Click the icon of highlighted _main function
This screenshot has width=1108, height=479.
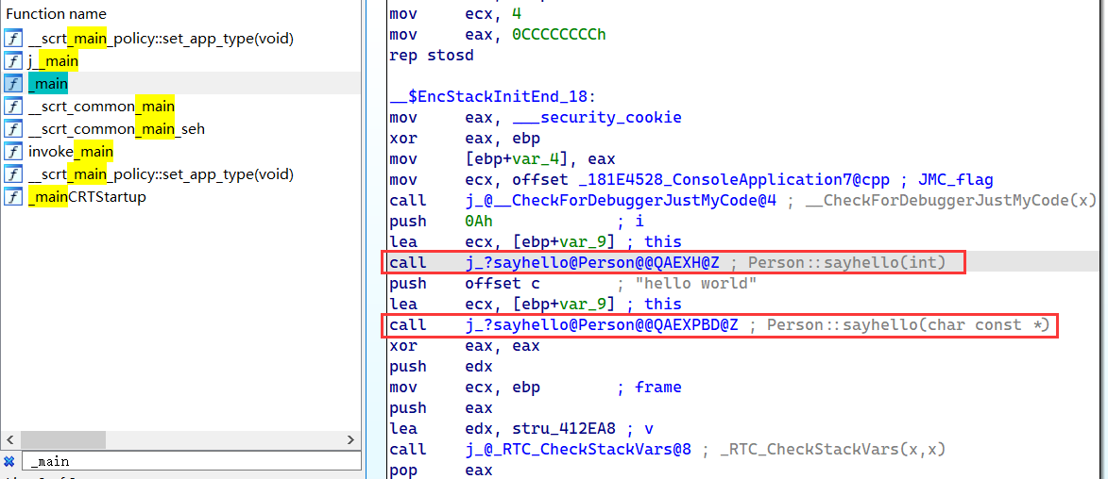pyautogui.click(x=13, y=84)
